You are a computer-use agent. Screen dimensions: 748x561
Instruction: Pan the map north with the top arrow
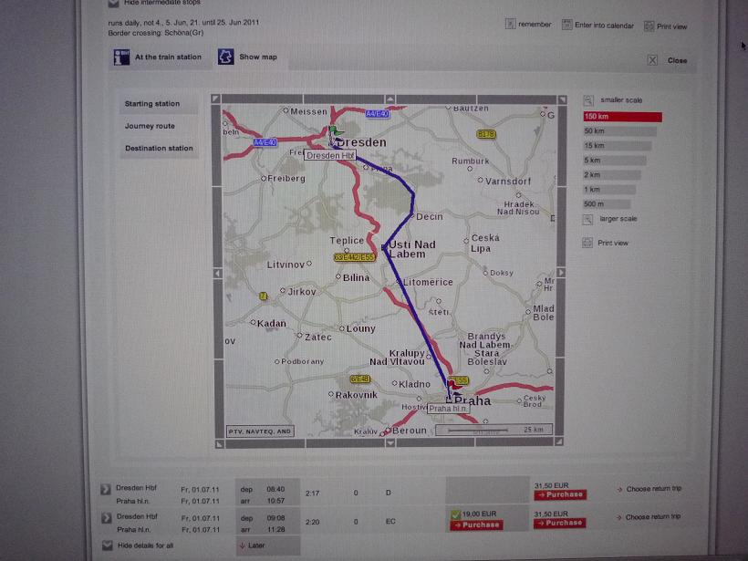390,99
